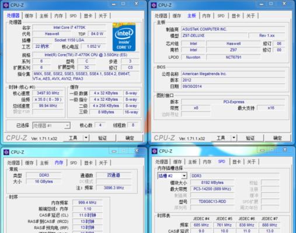The image size is (296, 233).
Task: Click the Haswell code name field in processor window
Action: click(x=52, y=34)
